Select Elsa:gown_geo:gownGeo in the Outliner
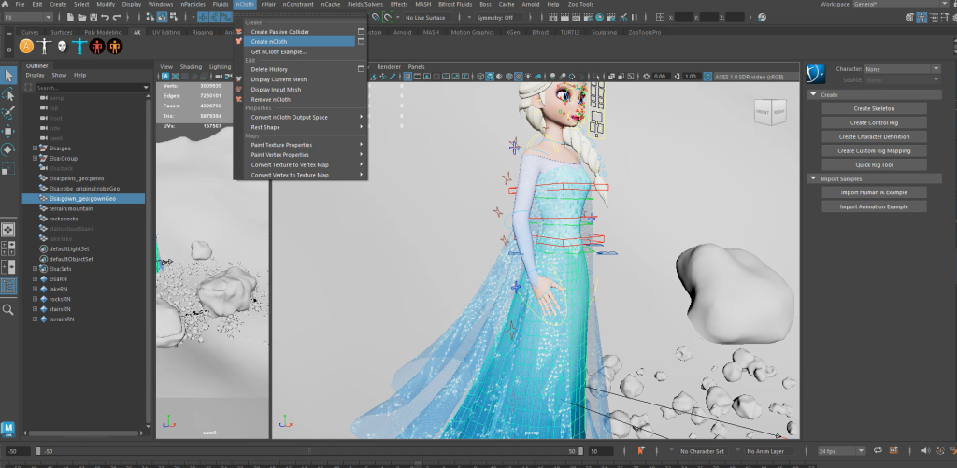Viewport: 957px width, 468px height. [83, 198]
